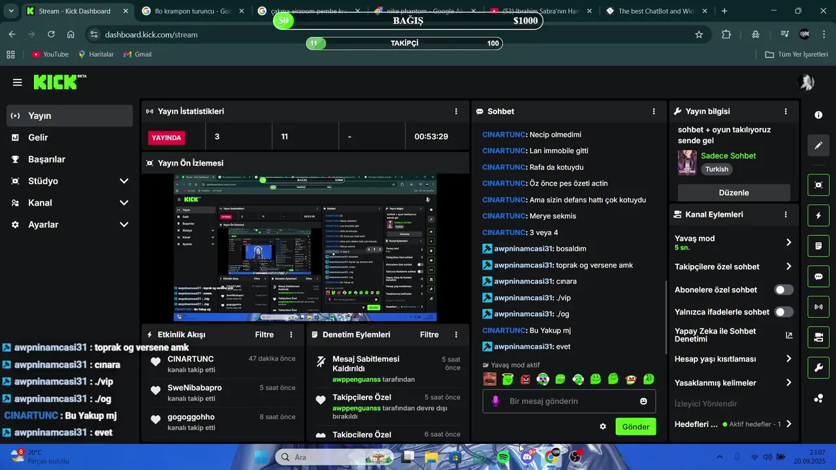The height and width of the screenshot is (470, 836).
Task: Click the TAKİPÇİ follower goal bar
Action: pos(405,43)
